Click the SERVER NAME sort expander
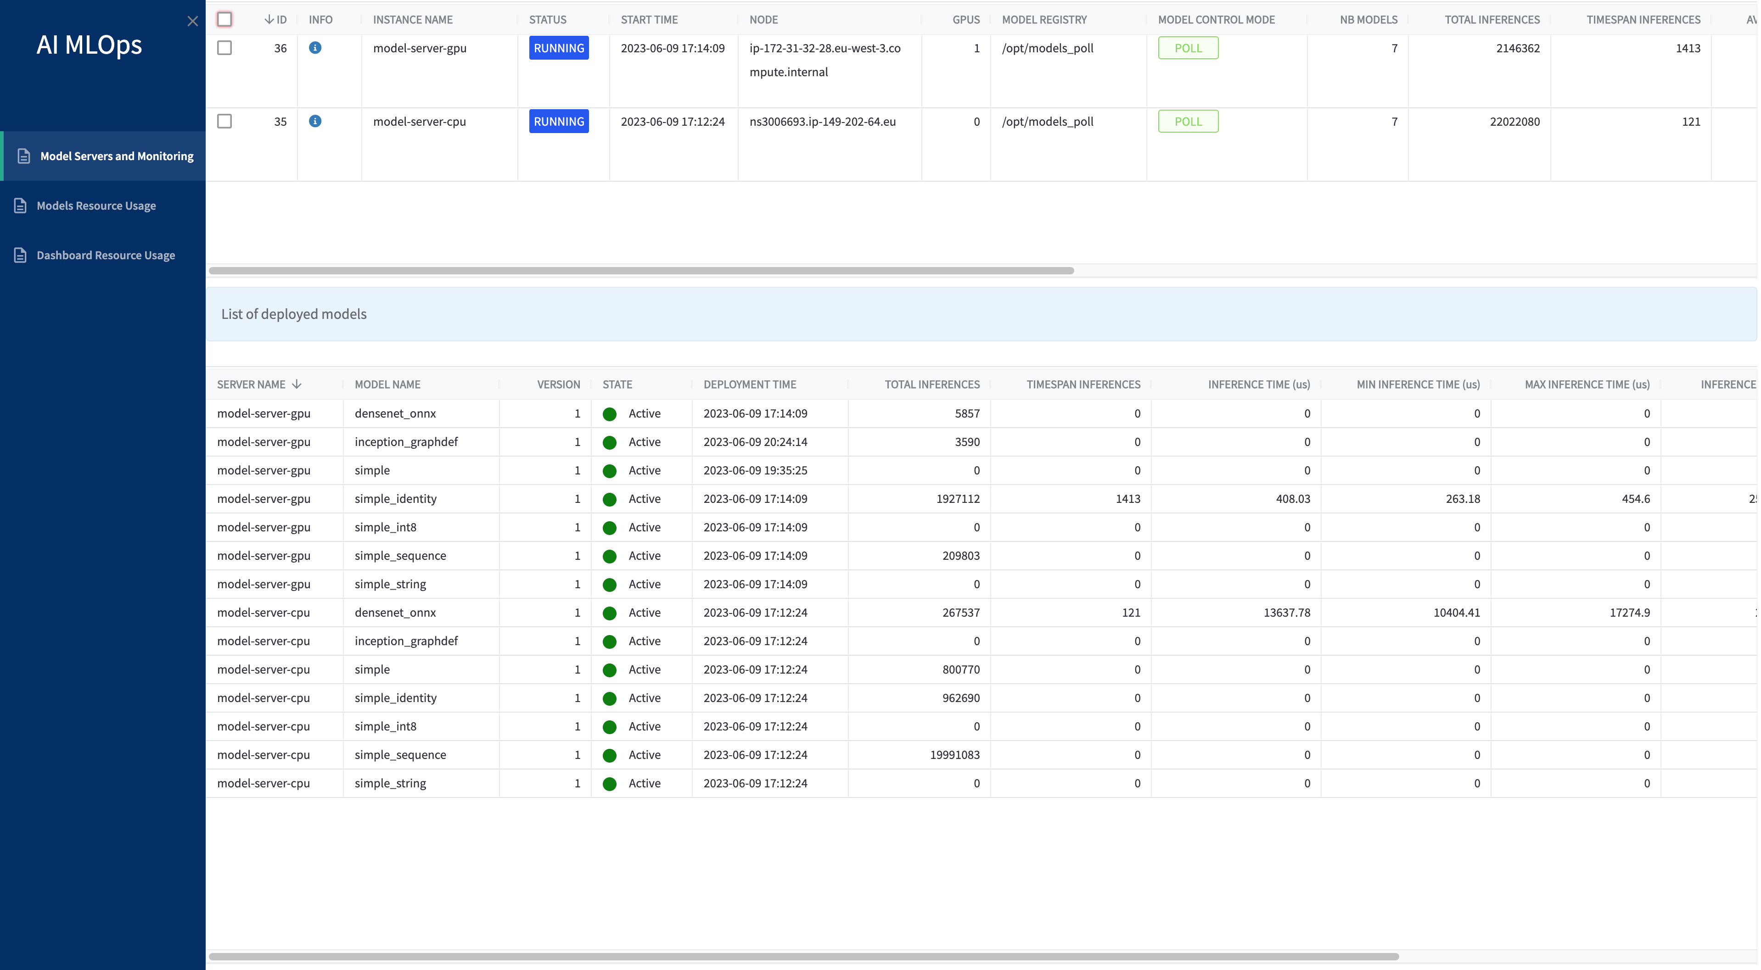Image resolution: width=1761 pixels, height=970 pixels. click(296, 384)
